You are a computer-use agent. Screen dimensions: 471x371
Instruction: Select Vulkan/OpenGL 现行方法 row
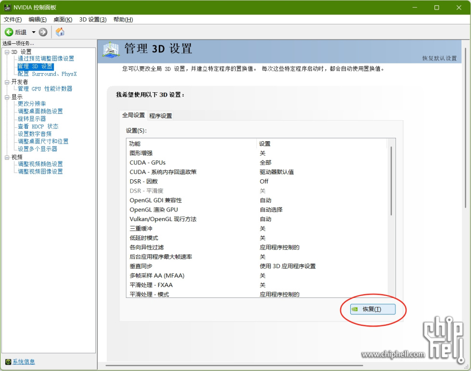tap(257, 219)
